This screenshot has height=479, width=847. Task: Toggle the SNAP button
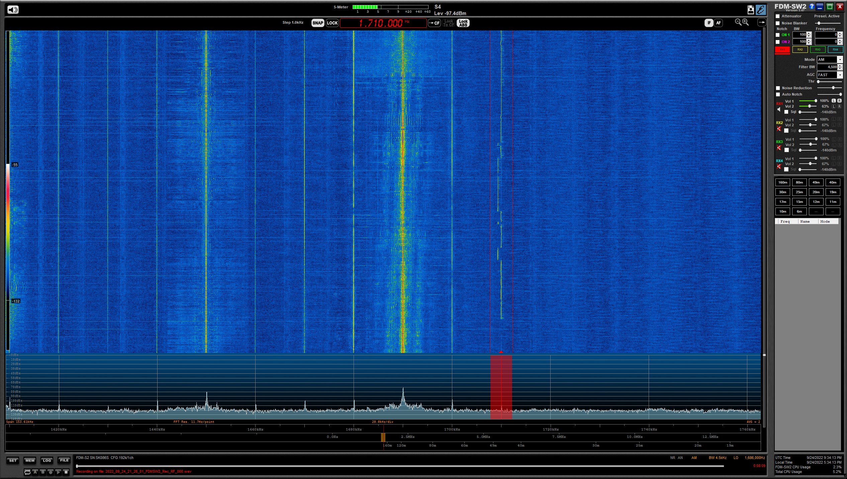coord(318,23)
